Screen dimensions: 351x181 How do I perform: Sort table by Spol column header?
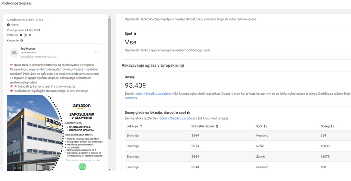(261, 126)
